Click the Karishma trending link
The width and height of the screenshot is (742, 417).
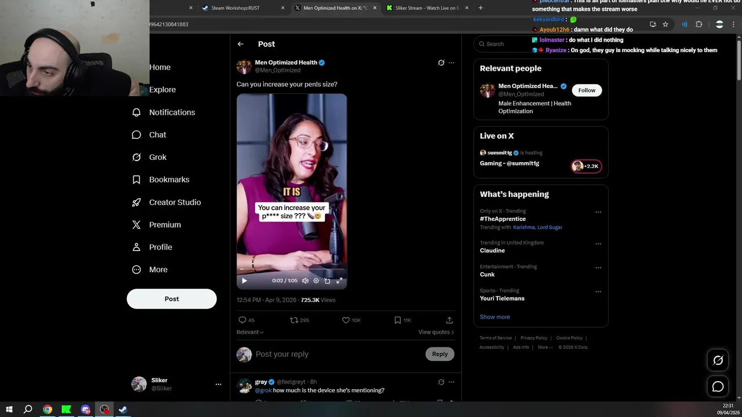[523, 228]
